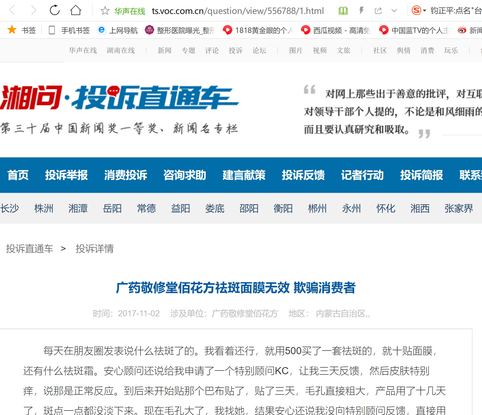Choose 郴州 city filter

point(317,208)
